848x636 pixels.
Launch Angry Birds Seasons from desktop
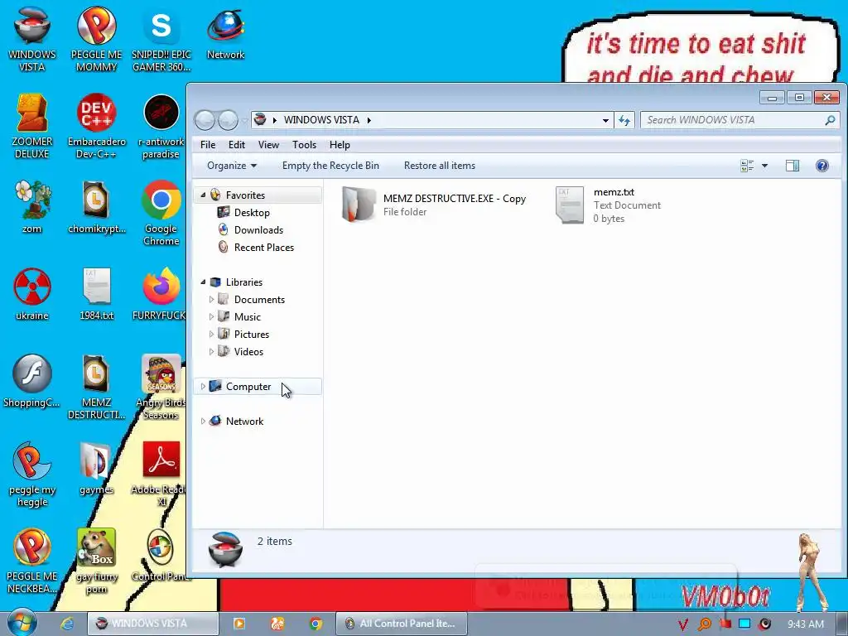pos(161,388)
